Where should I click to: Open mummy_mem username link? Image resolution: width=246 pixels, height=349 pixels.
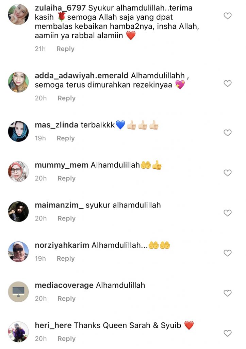(62, 165)
